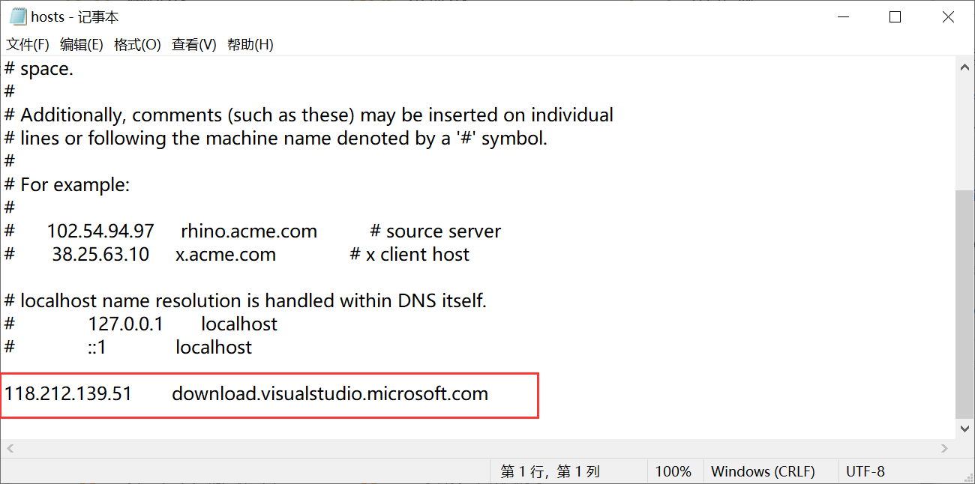This screenshot has width=975, height=484.
Task: Click x.acme.com text
Action: 226,254
